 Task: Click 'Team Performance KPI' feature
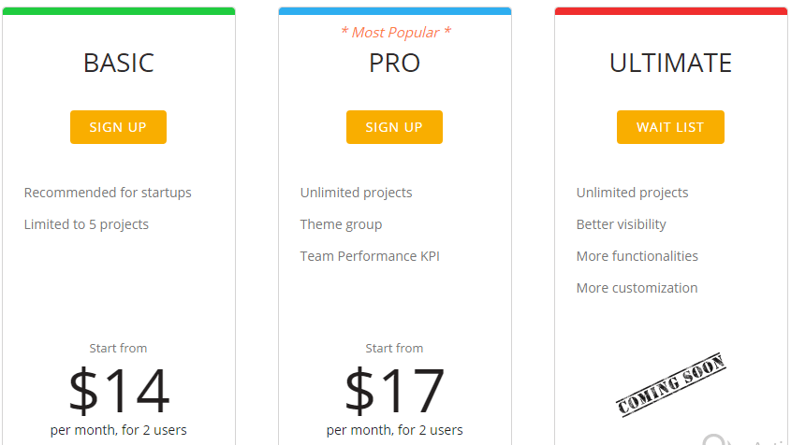(370, 256)
